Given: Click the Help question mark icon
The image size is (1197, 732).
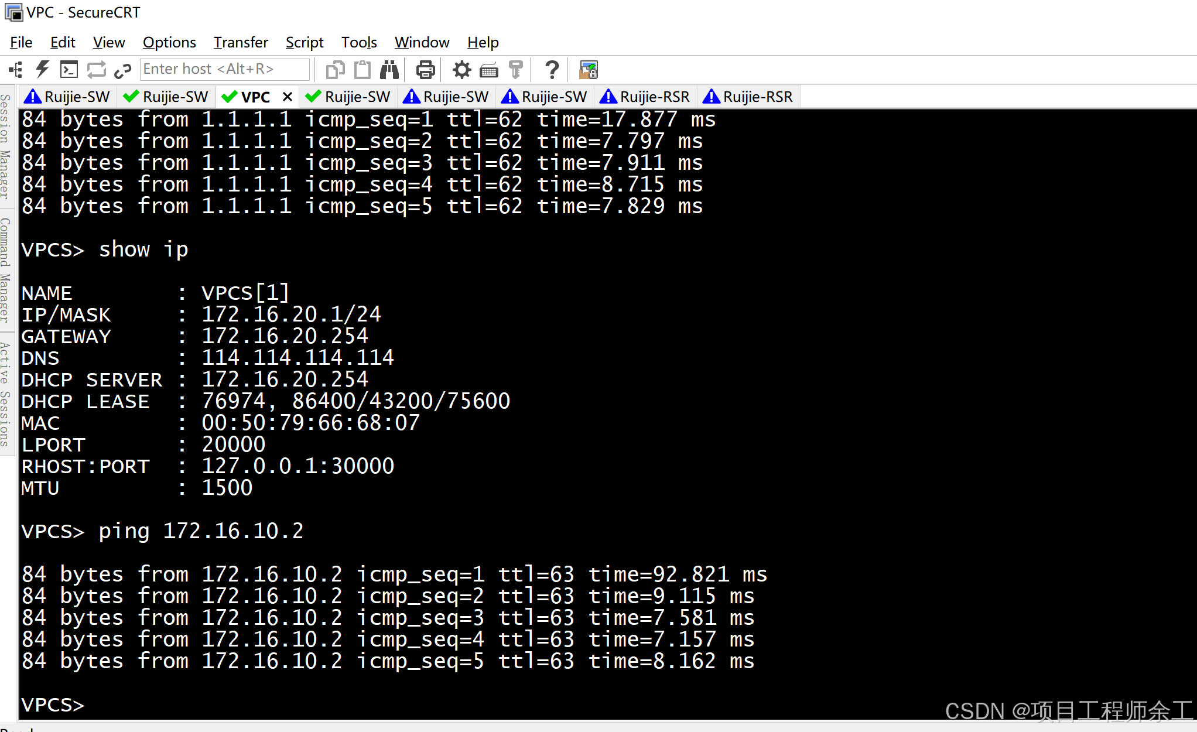Looking at the screenshot, I should (551, 70).
